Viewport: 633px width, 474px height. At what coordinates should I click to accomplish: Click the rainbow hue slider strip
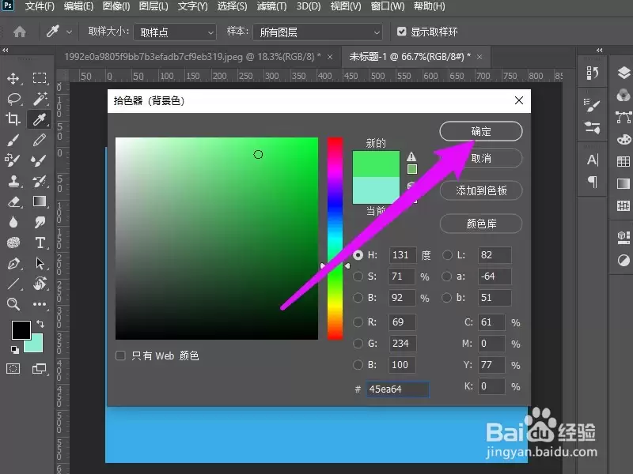coord(335,239)
